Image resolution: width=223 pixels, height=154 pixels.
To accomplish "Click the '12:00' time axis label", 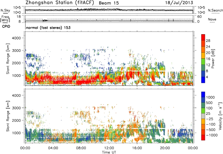I will pyautogui.click(x=109, y=148).
